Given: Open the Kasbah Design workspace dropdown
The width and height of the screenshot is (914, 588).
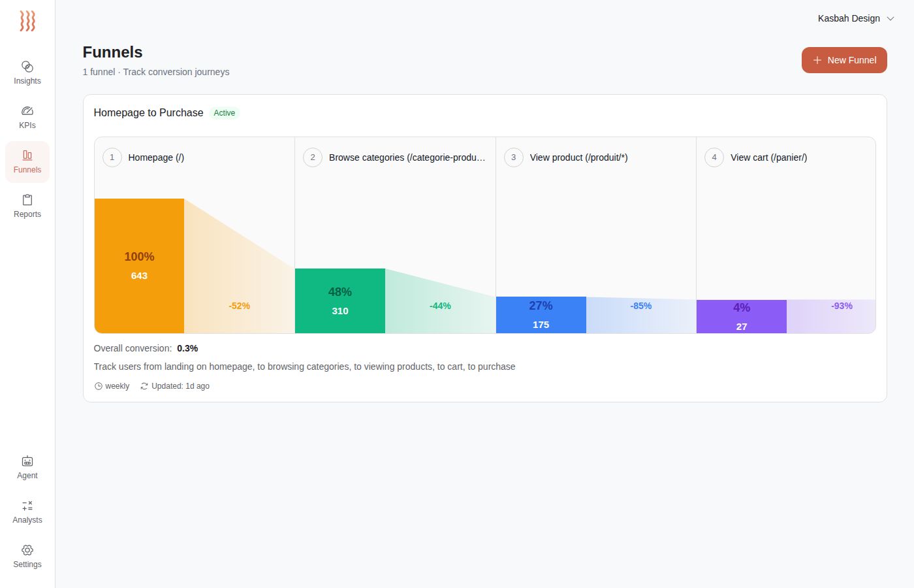Looking at the screenshot, I should [x=856, y=18].
